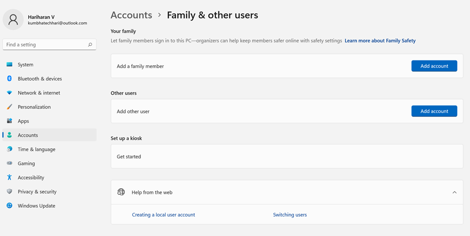
Task: Open Creating a local user account link
Action: pyautogui.click(x=163, y=214)
